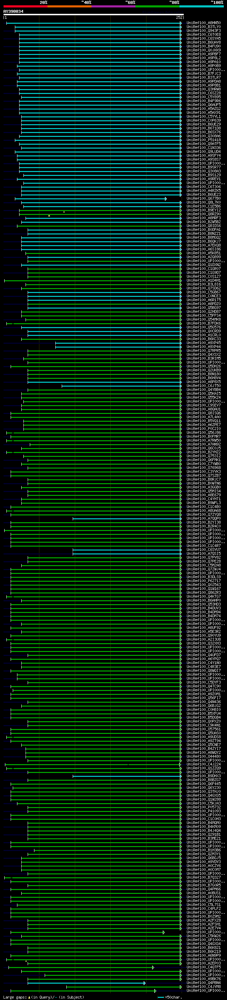227x1000 pixels.
Task: Click hit label UniRef100_C0P639
Action: (204, 120)
